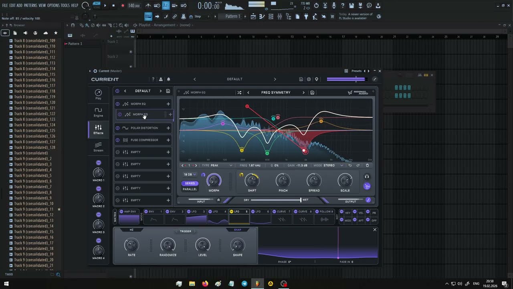Redo the Morph EQ change
Screen dimensions: 513x289
pyautogui.click(x=358, y=165)
